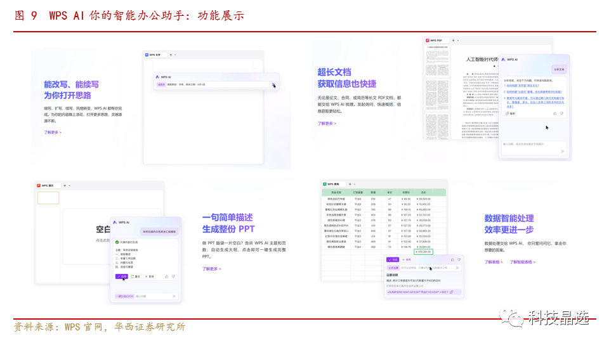Open first suggested question link in PDF chat

click(521, 86)
